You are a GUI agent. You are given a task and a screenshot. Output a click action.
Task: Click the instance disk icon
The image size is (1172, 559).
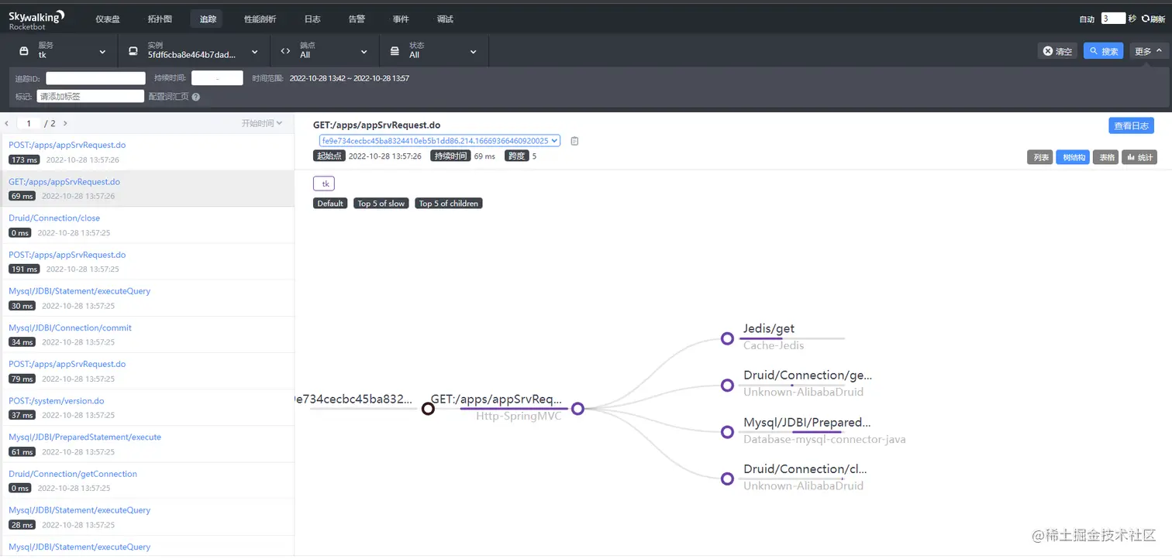(x=133, y=52)
